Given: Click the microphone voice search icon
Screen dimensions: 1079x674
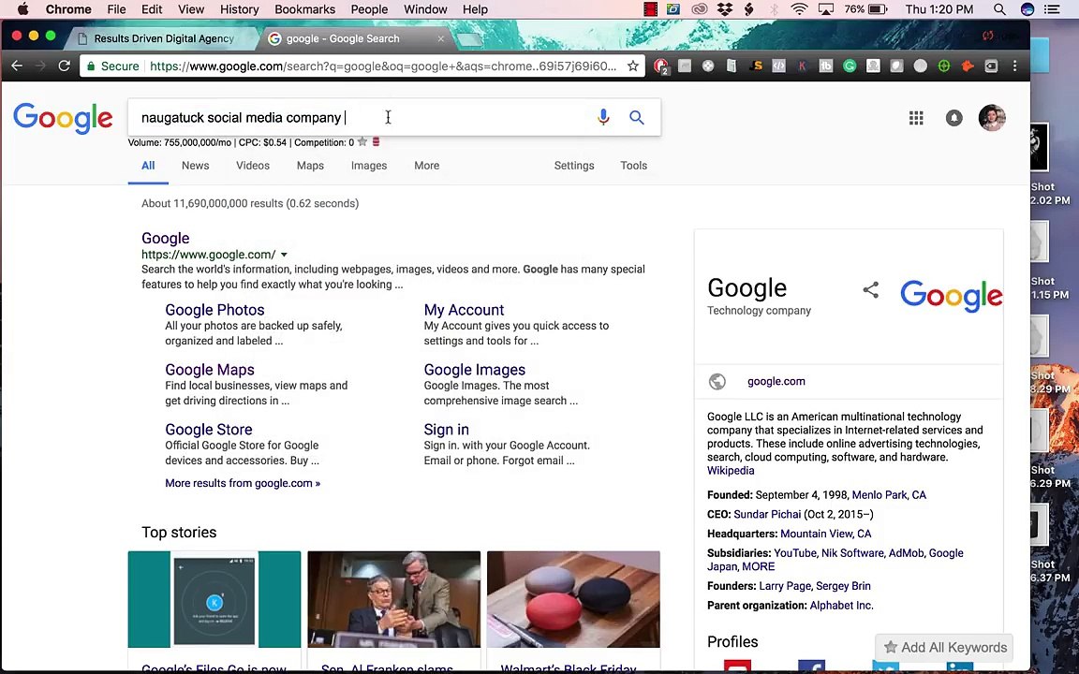Looking at the screenshot, I should pos(603,117).
